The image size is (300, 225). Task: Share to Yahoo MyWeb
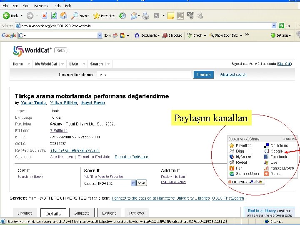(x=279, y=168)
